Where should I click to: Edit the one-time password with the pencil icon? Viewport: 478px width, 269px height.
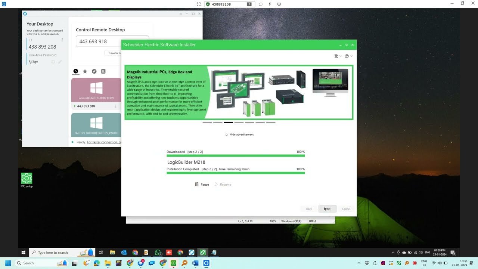(60, 62)
